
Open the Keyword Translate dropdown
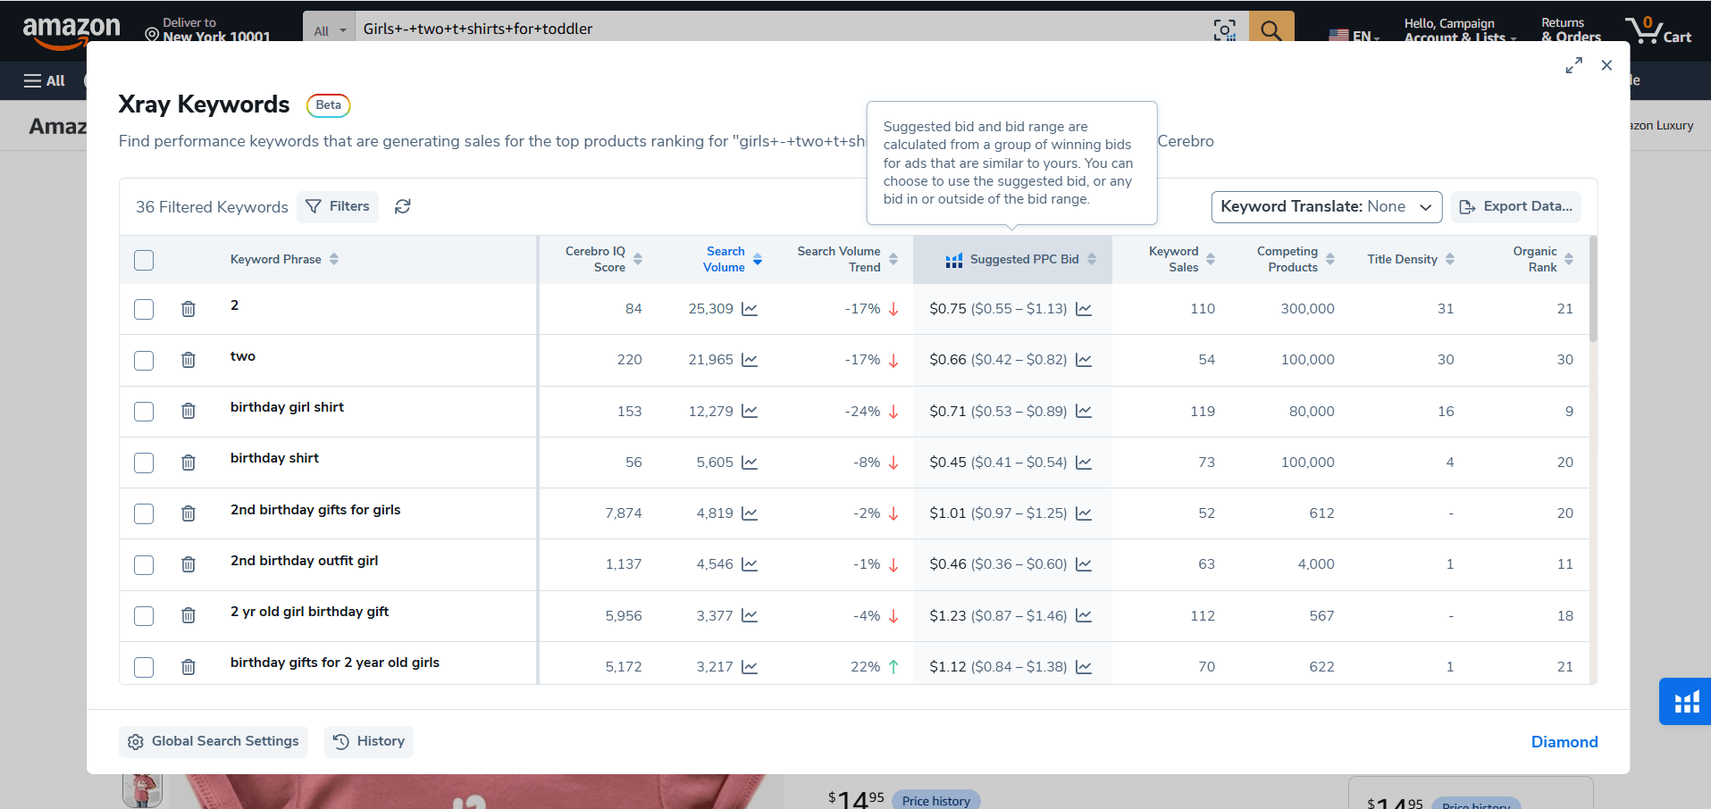click(1327, 206)
